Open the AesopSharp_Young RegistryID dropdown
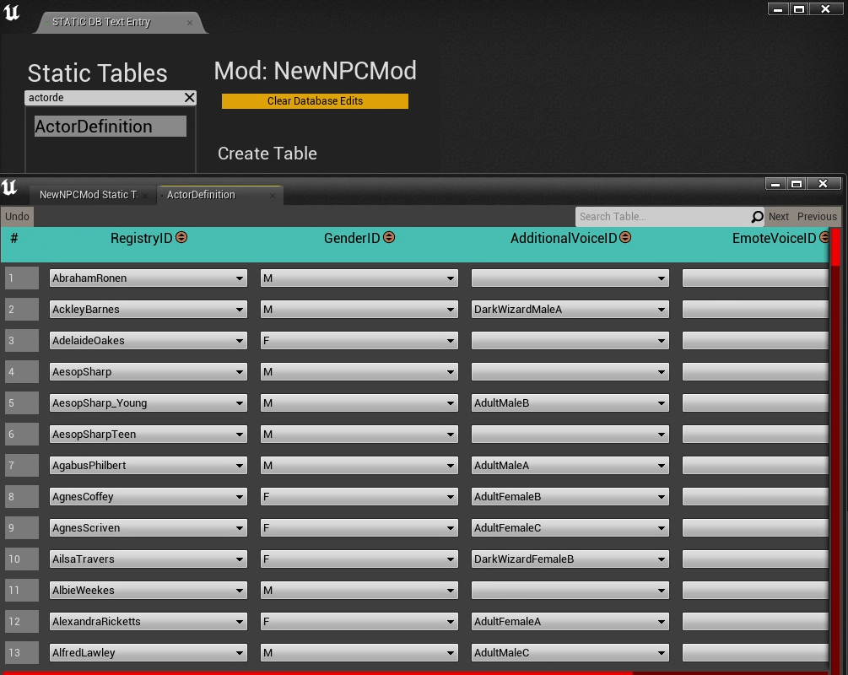The height and width of the screenshot is (675, 848). pyautogui.click(x=149, y=403)
